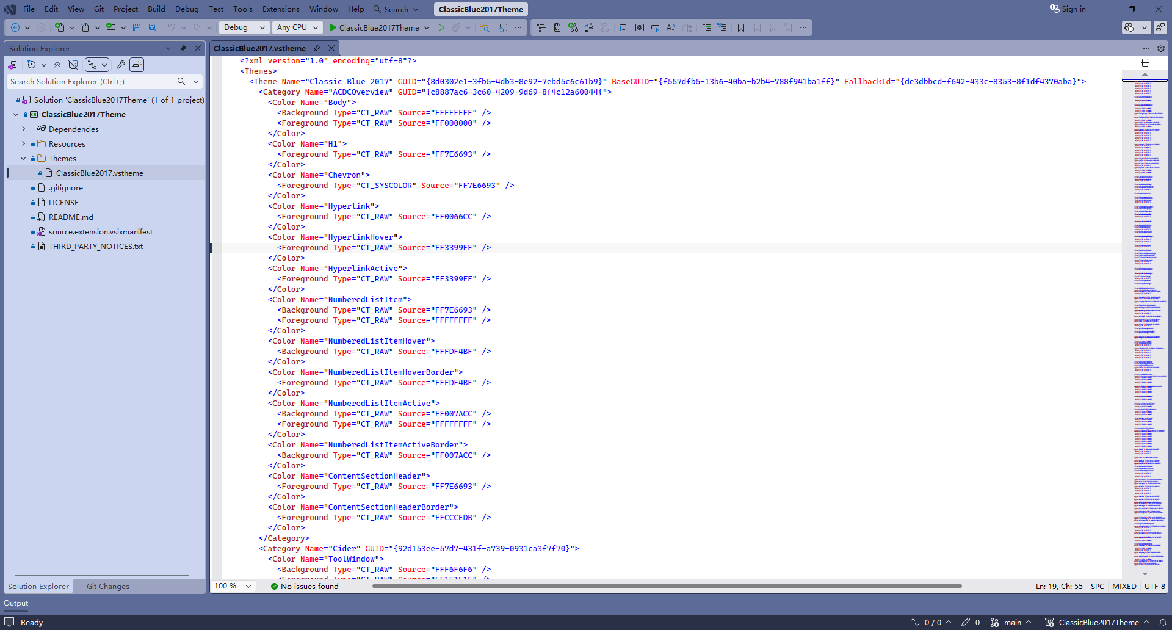The width and height of the screenshot is (1172, 630).
Task: Click the No issues found indicator
Action: click(305, 586)
